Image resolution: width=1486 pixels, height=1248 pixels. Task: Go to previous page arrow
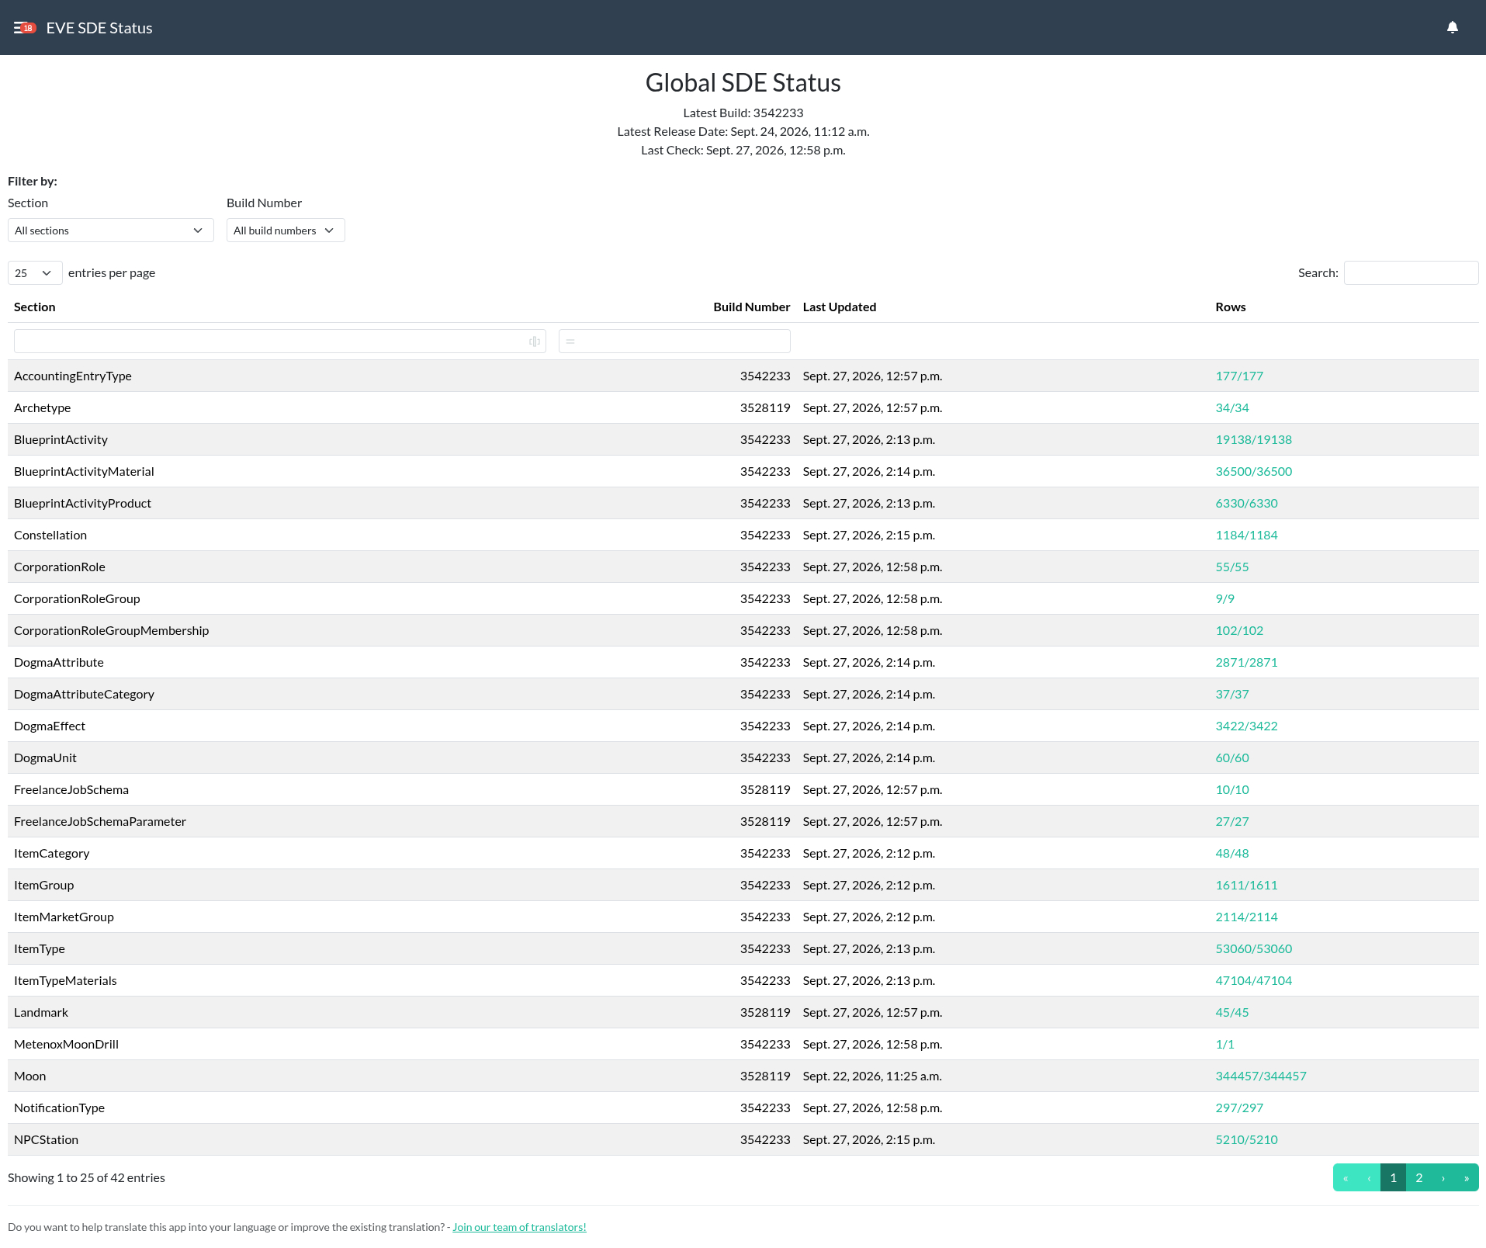(1369, 1178)
